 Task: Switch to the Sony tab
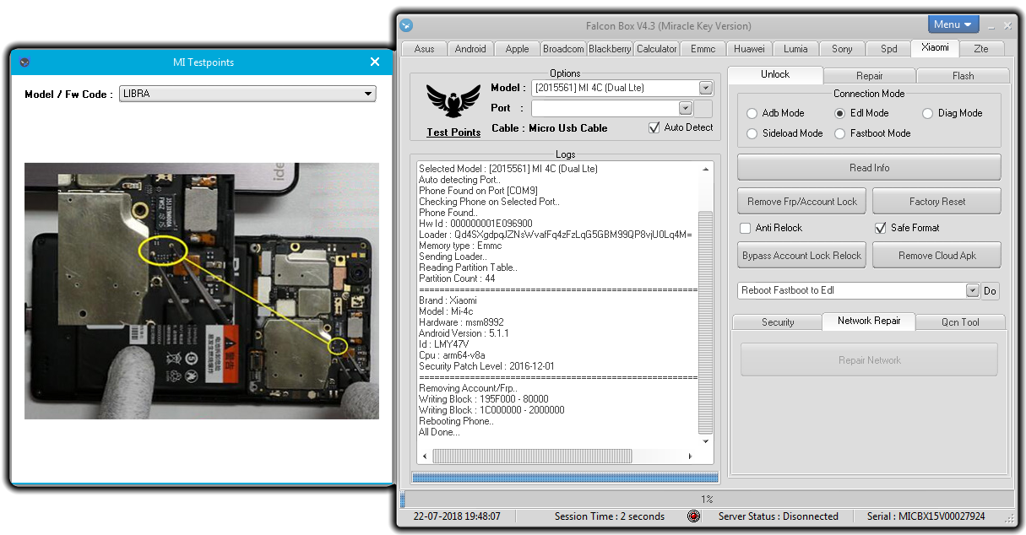(842, 49)
